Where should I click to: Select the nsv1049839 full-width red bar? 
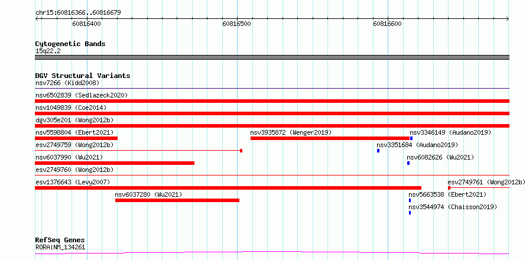pos(272,113)
